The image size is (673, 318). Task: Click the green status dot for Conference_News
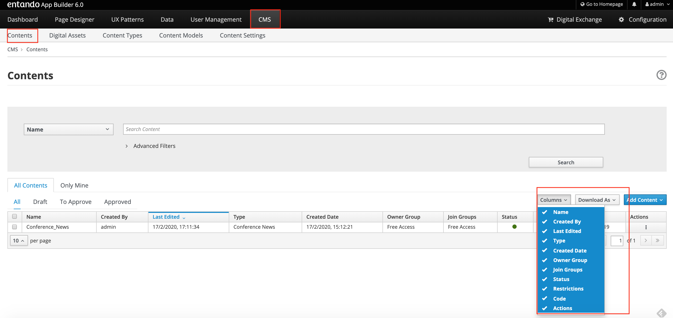514,227
